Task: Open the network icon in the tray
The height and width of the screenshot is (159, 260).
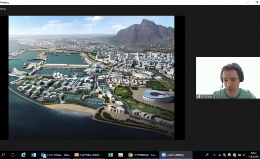Action: click(x=220, y=155)
